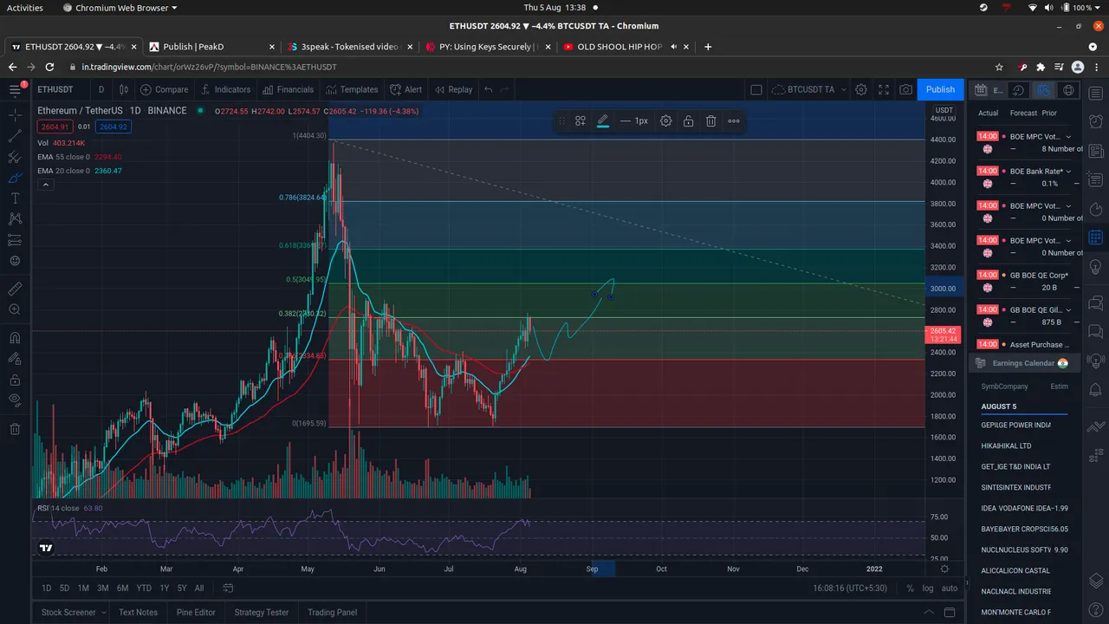Open the Ubuntu Activities overview
Screen dimensions: 1109x624
click(25, 8)
